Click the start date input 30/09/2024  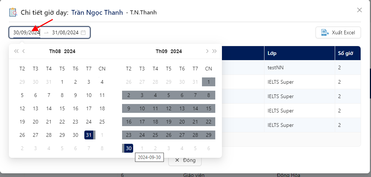[x=27, y=32]
